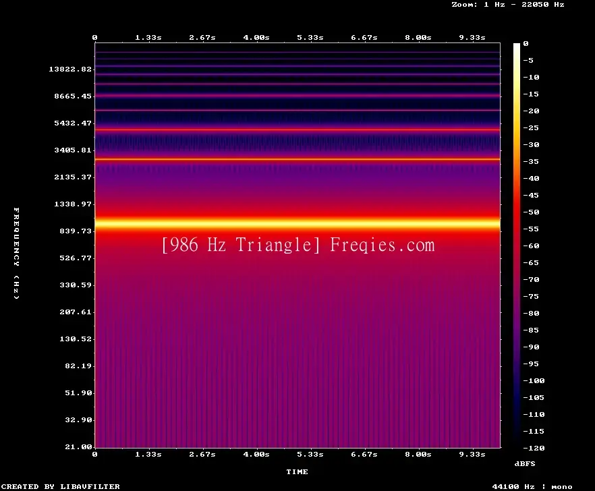This screenshot has height=491, width=595.
Task: Click the dBFS unit label under the color bar
Action: coord(525,463)
